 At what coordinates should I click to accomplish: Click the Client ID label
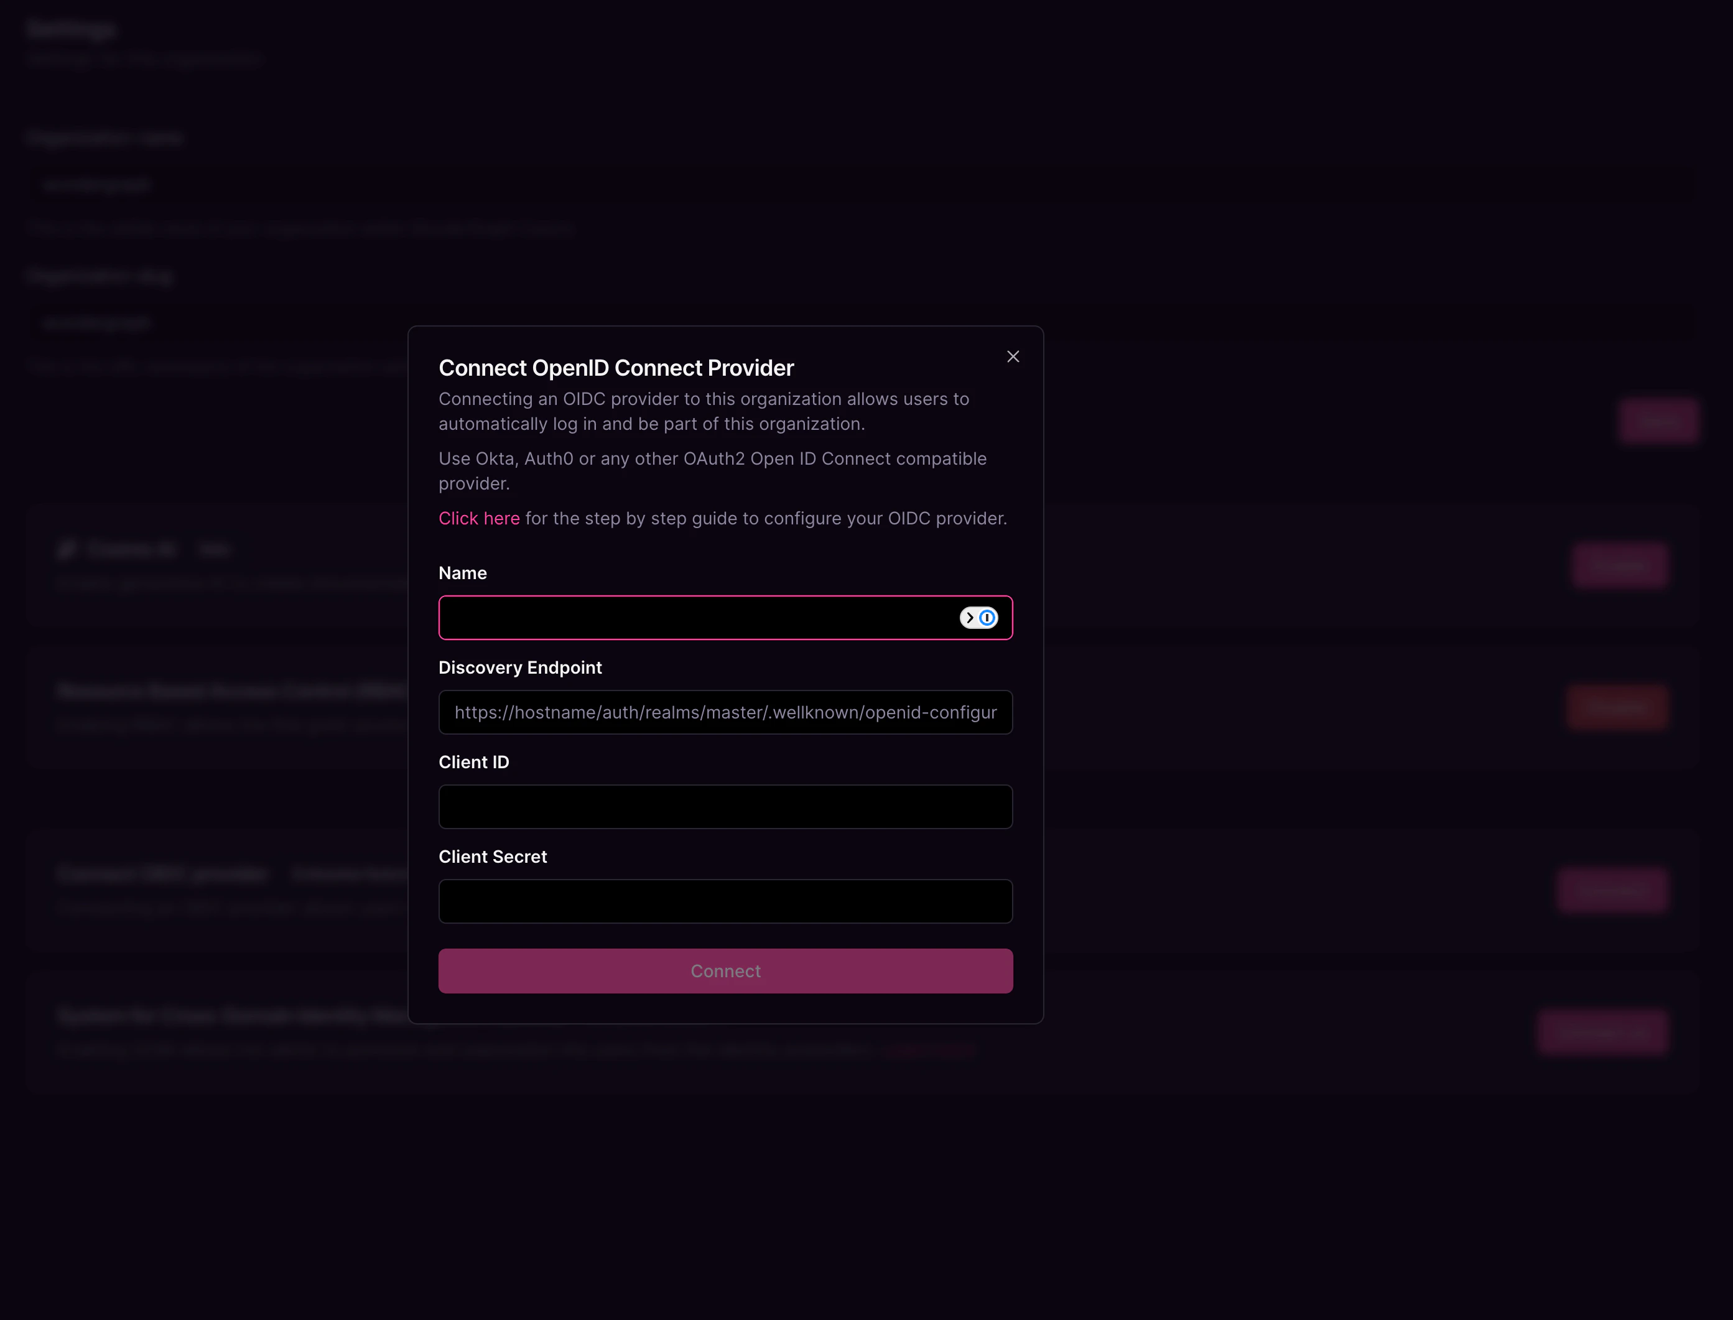(474, 761)
